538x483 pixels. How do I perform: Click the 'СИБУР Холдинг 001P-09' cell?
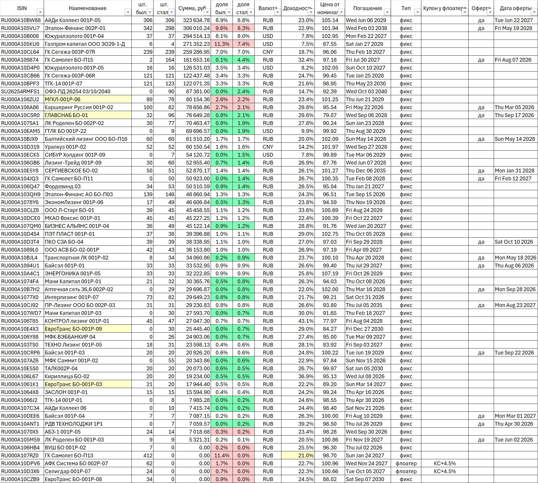point(88,155)
